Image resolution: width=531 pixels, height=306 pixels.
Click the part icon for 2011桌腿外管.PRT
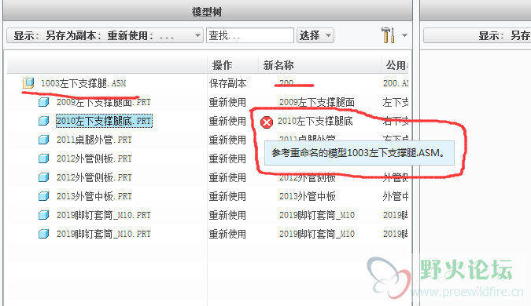click(44, 140)
